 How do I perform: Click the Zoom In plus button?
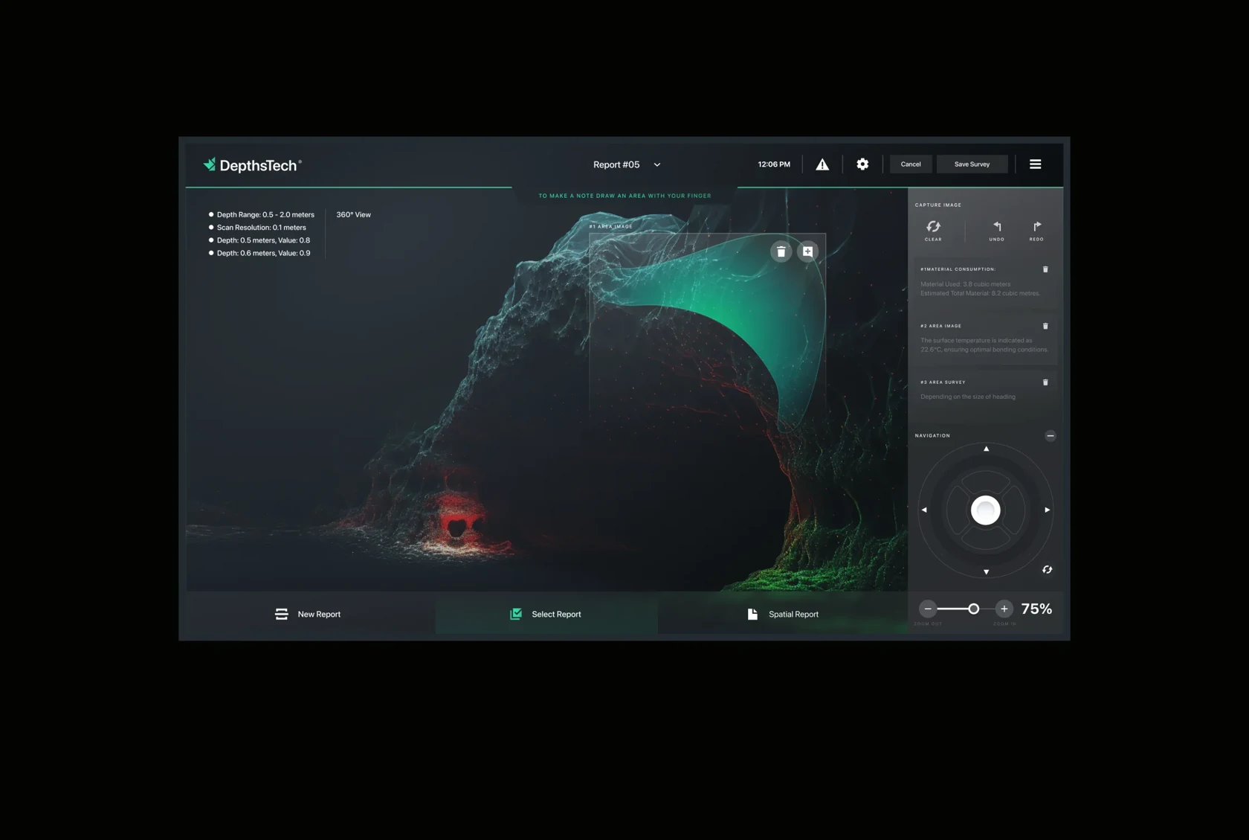tap(1004, 609)
